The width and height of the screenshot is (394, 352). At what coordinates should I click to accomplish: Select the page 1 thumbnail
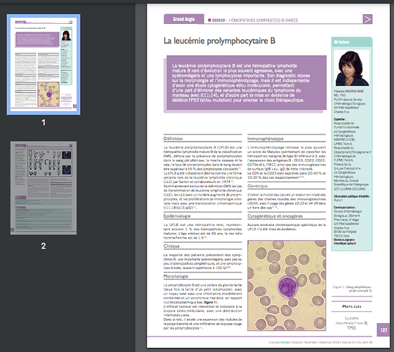click(44, 65)
